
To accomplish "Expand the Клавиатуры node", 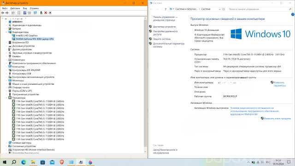I will point(6,60).
